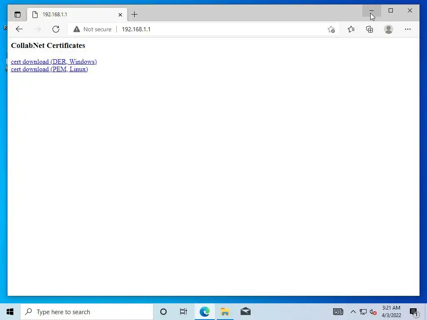Open the profile account menu
The image size is (427, 320).
(x=389, y=29)
